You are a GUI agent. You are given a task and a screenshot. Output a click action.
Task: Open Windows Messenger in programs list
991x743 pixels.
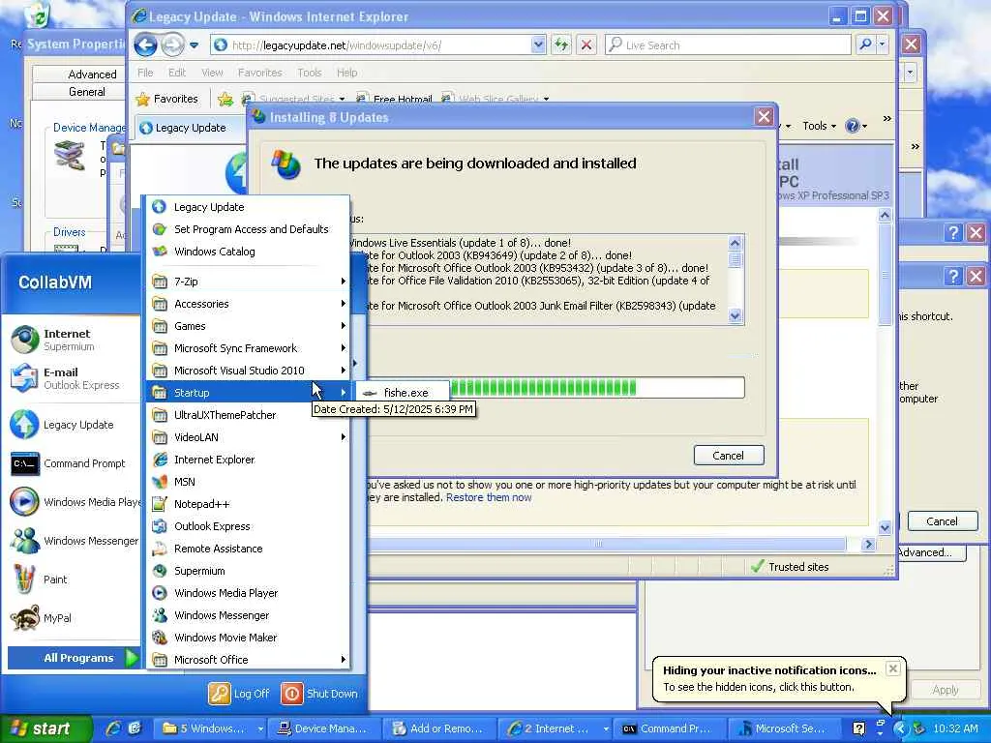[x=248, y=614]
